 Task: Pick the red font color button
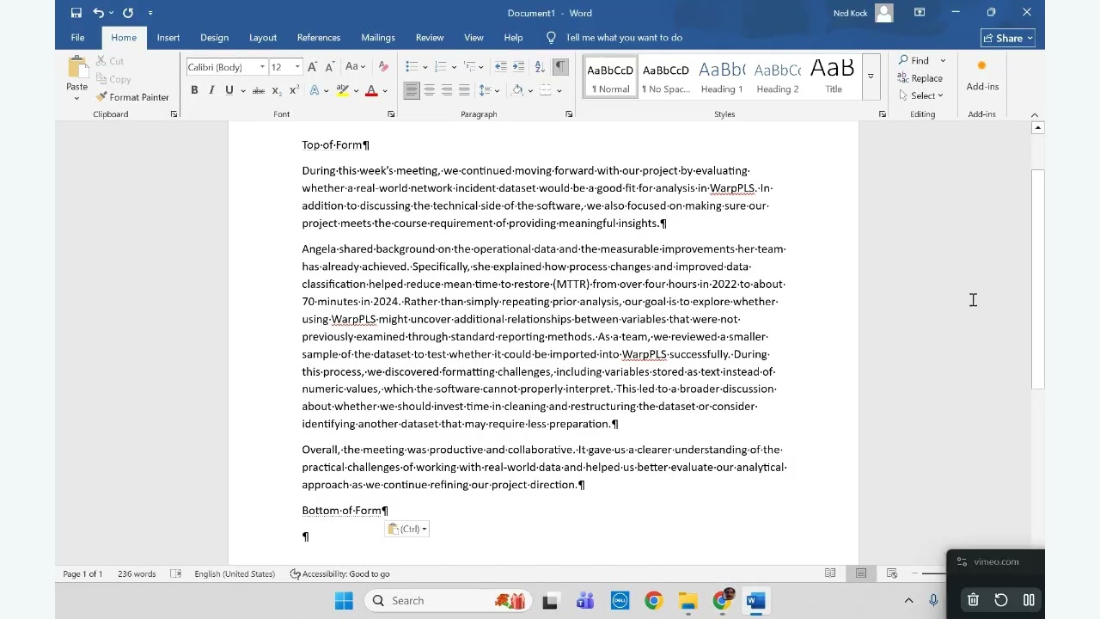371,90
